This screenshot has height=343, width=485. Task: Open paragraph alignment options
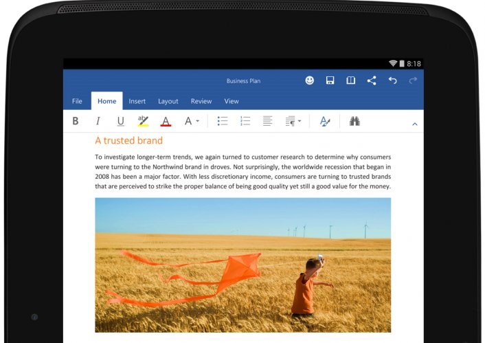click(x=267, y=121)
